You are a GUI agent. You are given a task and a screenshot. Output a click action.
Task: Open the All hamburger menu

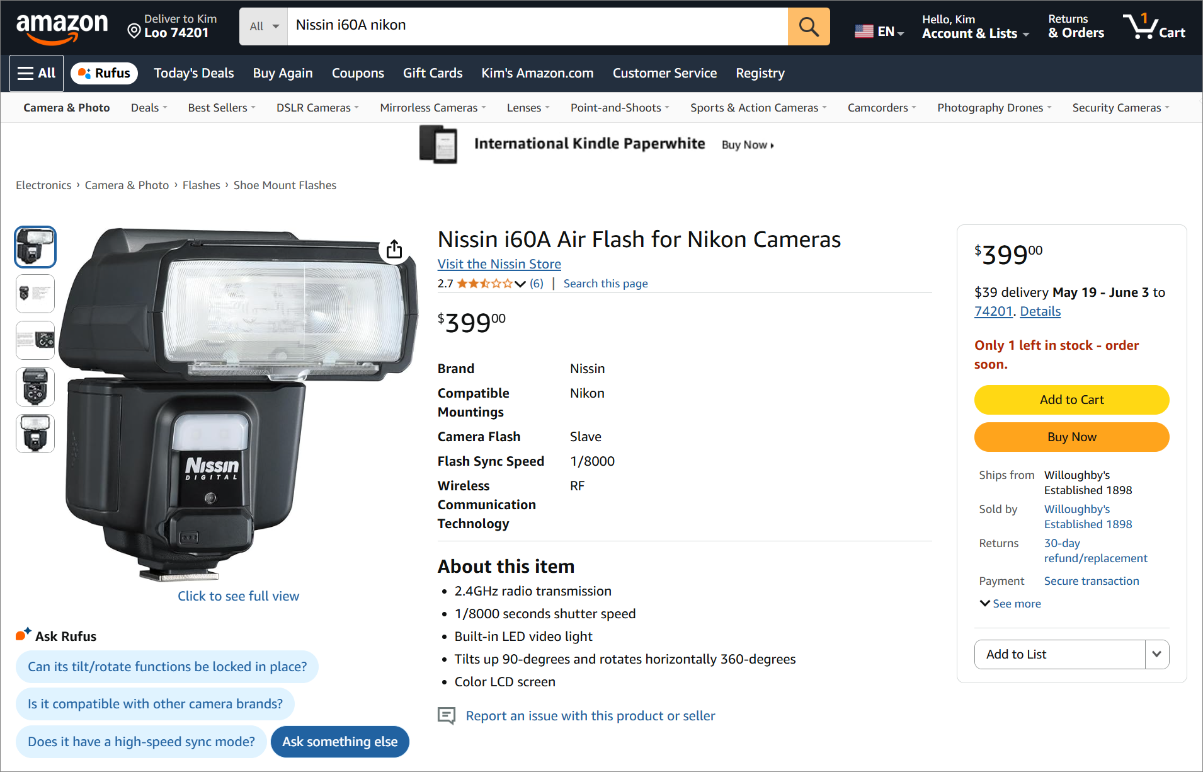pos(37,73)
